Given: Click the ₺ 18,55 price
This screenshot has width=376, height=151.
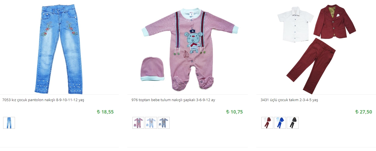Looking at the screenshot, I should coord(105,112).
